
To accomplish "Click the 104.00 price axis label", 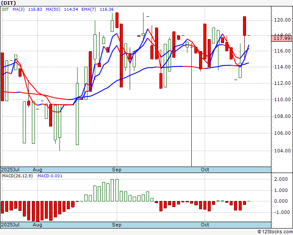I will pyautogui.click(x=282, y=151).
